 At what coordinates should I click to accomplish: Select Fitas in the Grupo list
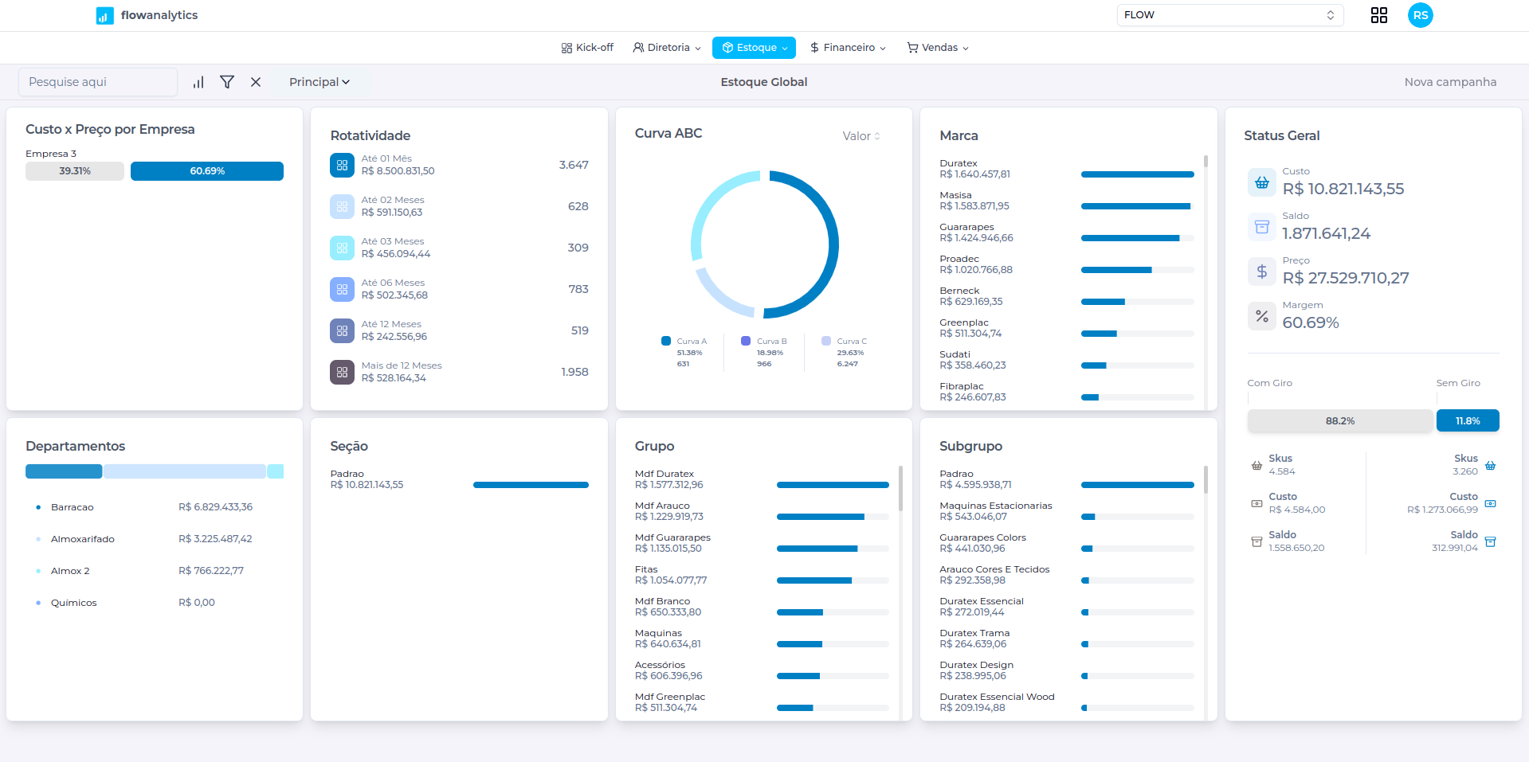click(x=762, y=575)
